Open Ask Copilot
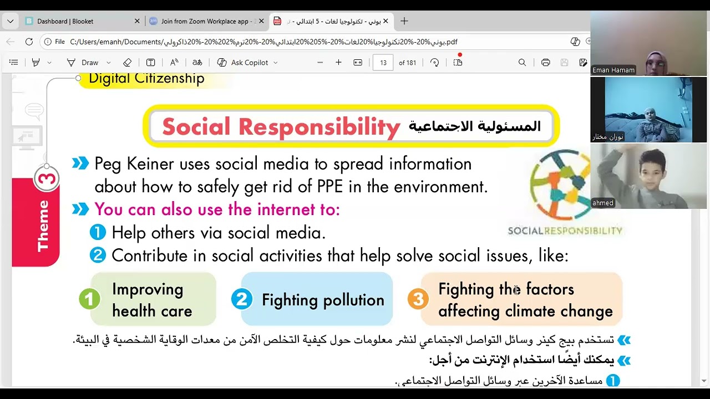The height and width of the screenshot is (399, 710). click(x=243, y=63)
